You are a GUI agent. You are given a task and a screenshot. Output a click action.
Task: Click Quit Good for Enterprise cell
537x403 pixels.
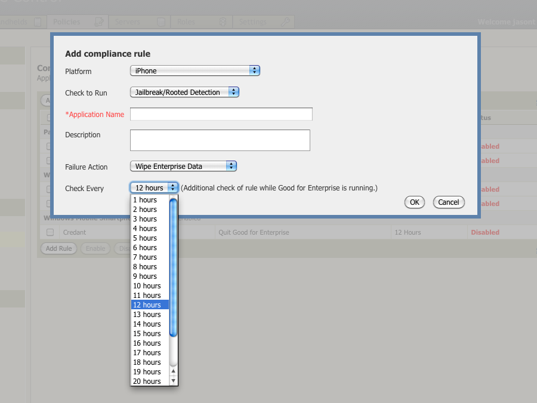[x=303, y=232]
